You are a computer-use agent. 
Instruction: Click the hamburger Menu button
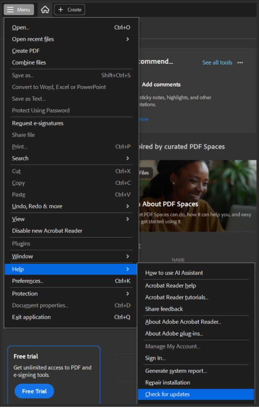click(x=19, y=10)
